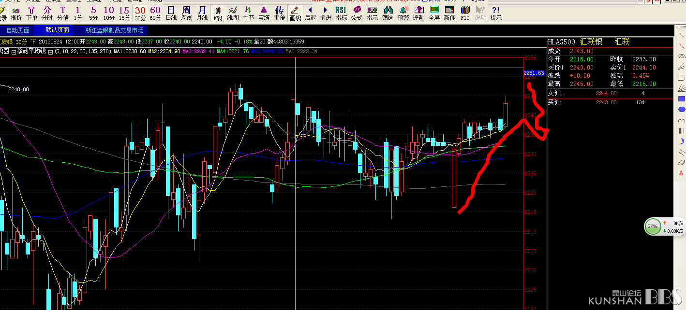Viewport: 686px width, 310px height.
Task: Open F10 company info
Action: click(x=465, y=13)
